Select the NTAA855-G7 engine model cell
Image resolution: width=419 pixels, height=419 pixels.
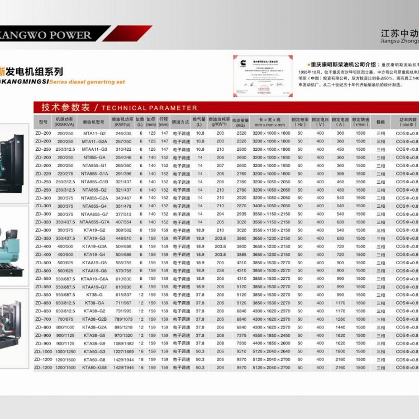coord(94,215)
